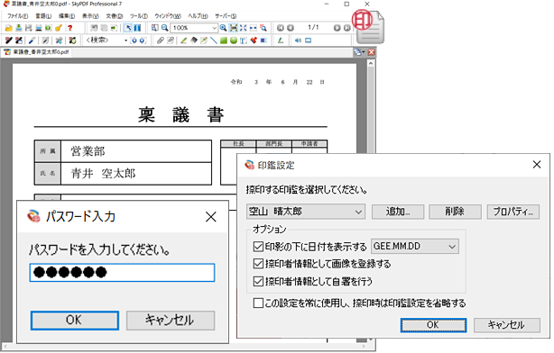Click the 営業部 text in the document
This screenshot has height=353, width=554.
click(88, 151)
